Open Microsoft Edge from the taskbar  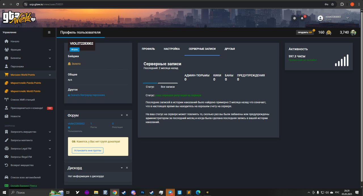tap(198, 192)
